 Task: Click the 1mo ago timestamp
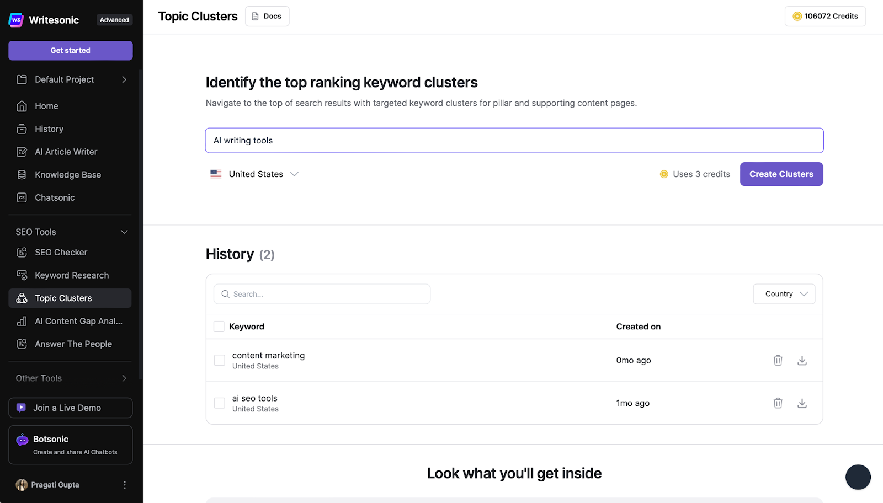(633, 403)
